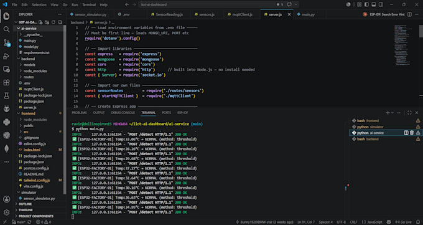Open the Accounts menu icon
This screenshot has height=225, width=423.
[6, 199]
